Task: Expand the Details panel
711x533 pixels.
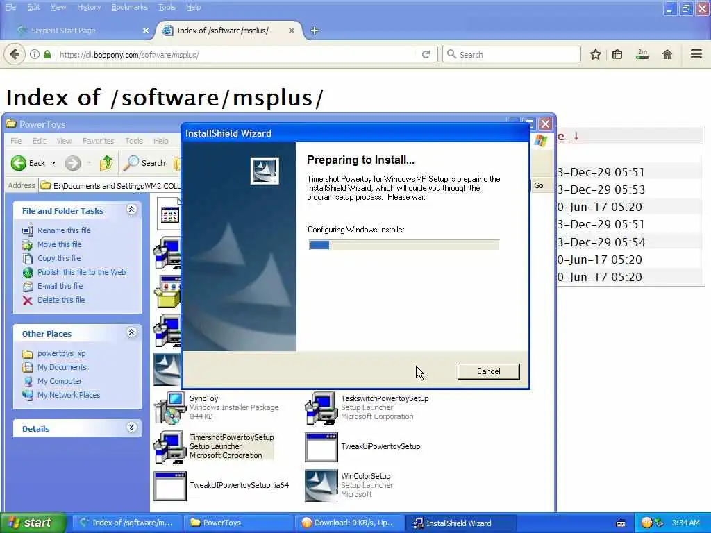Action: point(131,428)
